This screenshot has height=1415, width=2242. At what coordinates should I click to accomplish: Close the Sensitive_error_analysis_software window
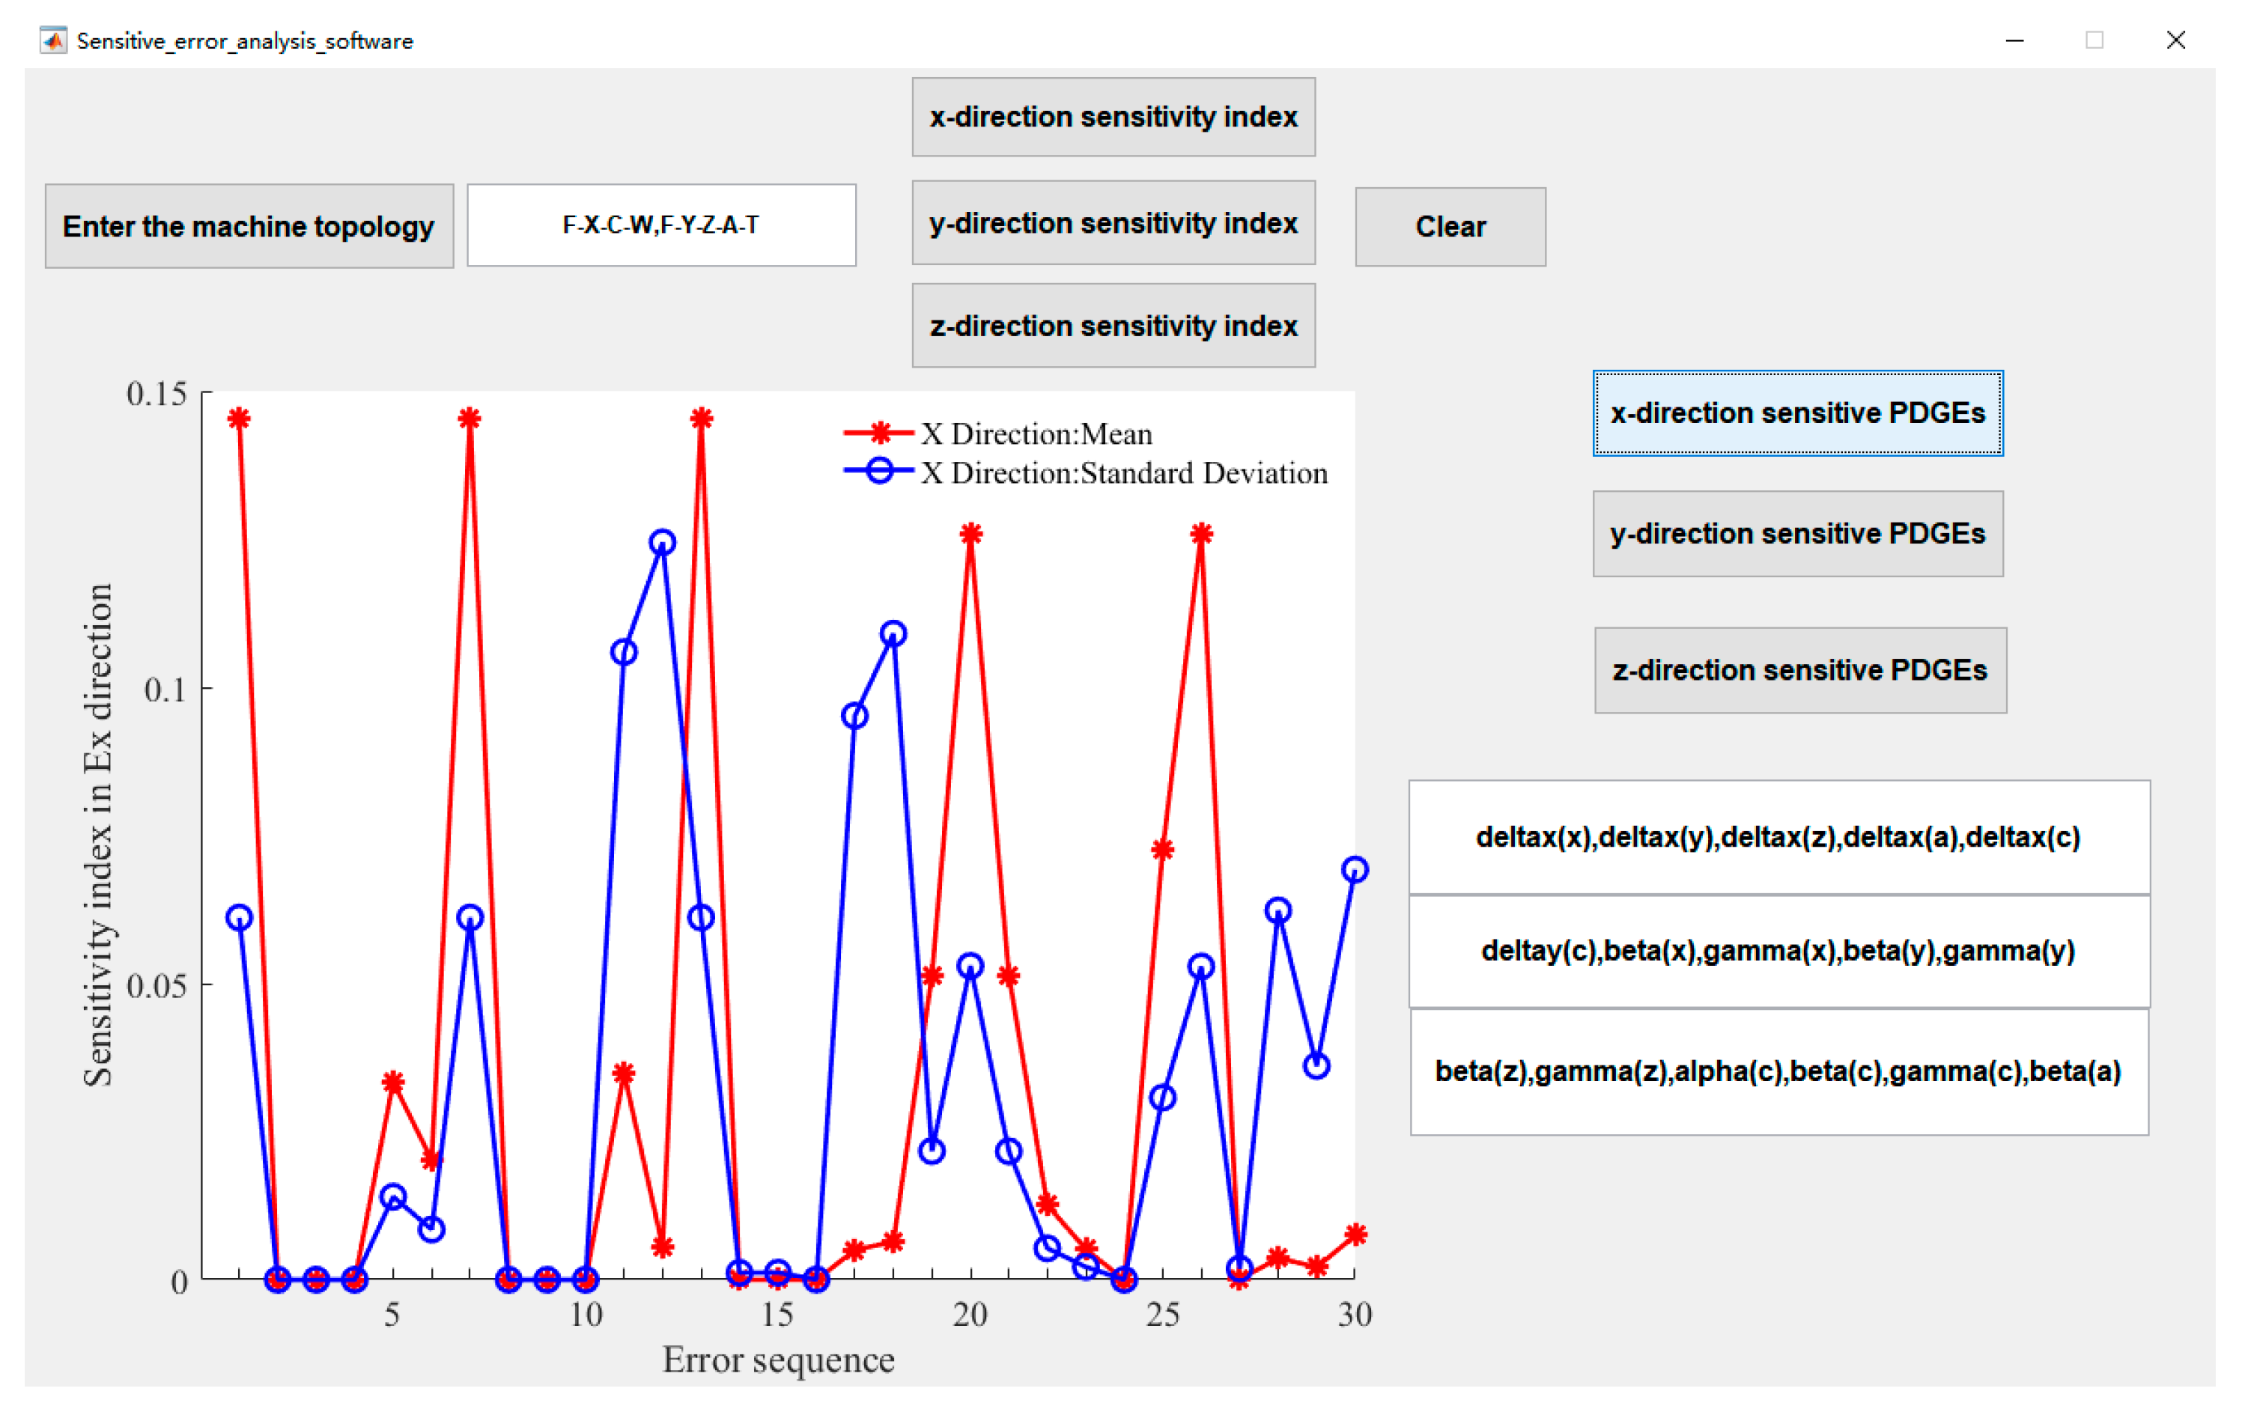[2176, 40]
